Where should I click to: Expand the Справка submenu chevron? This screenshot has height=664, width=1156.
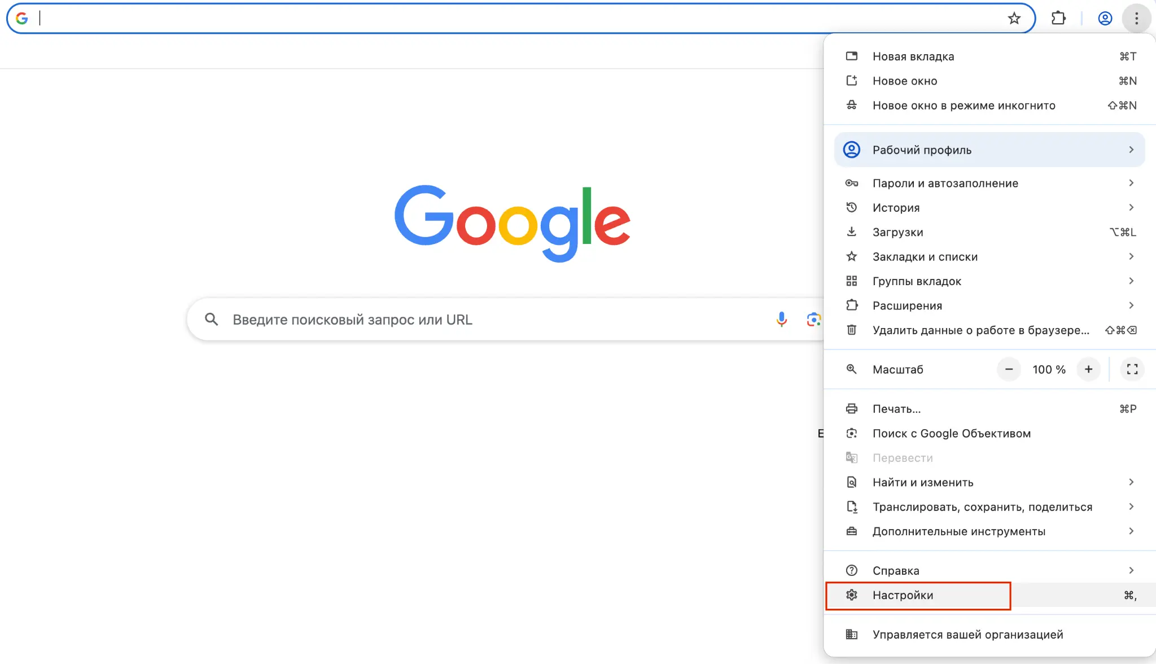pyautogui.click(x=1131, y=570)
